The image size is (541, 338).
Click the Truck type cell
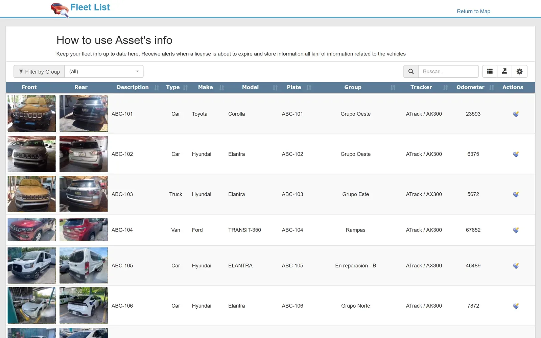click(x=175, y=194)
